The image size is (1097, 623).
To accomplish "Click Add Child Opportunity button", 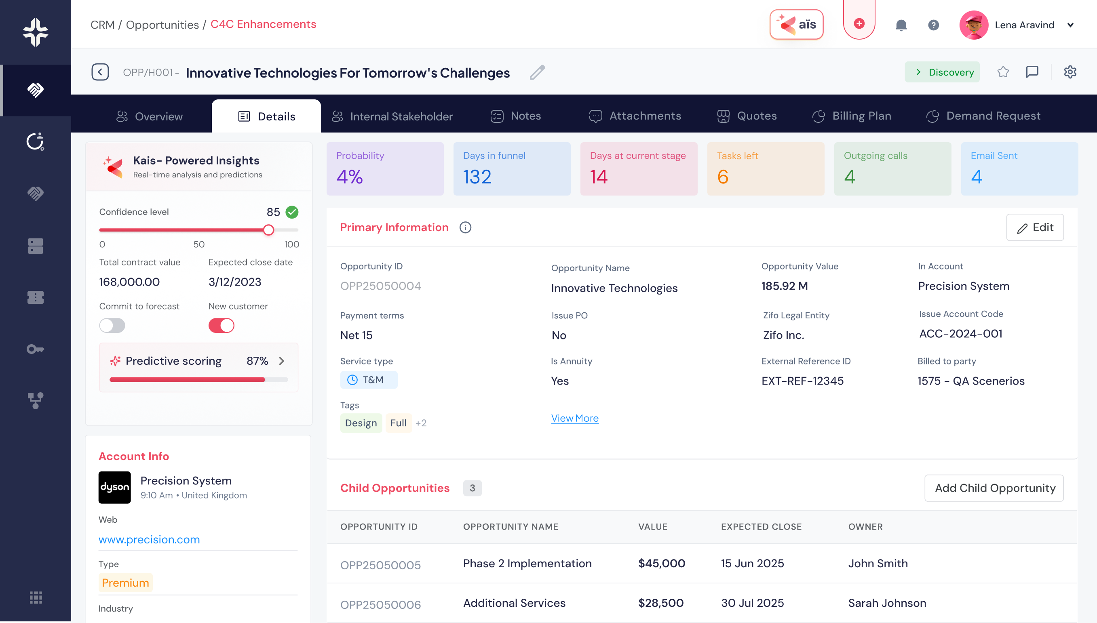I will pos(994,488).
